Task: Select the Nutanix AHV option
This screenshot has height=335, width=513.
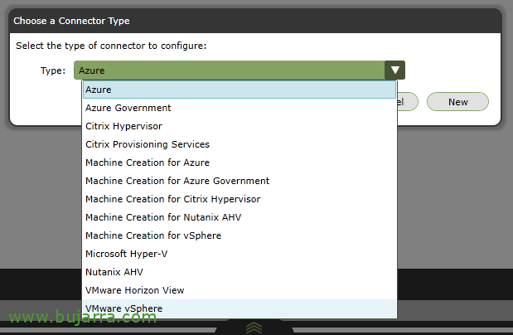Action: (240, 272)
